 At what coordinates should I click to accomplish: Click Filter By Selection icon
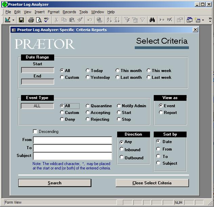click(127, 20)
